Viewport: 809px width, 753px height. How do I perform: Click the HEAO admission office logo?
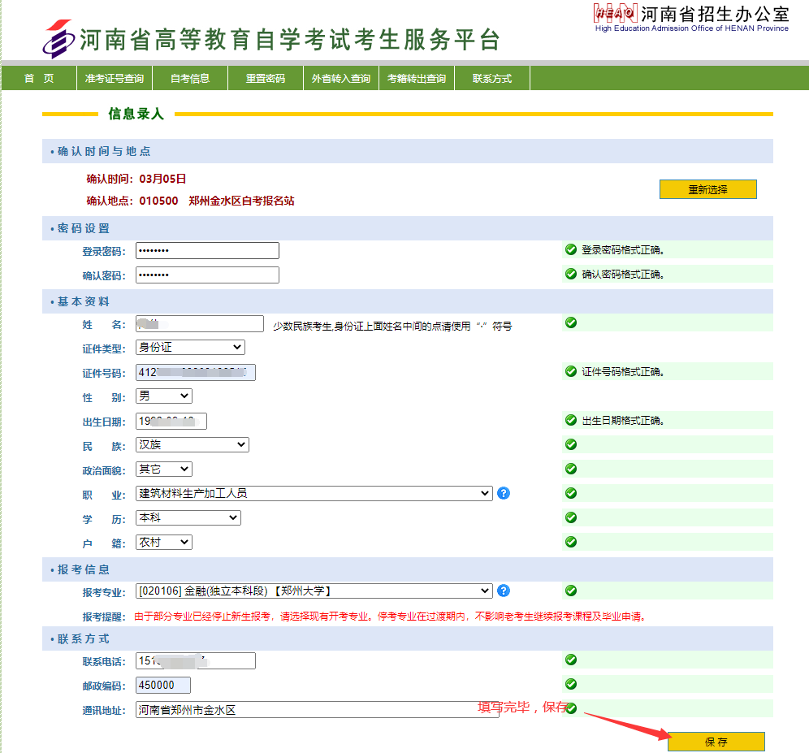(616, 14)
